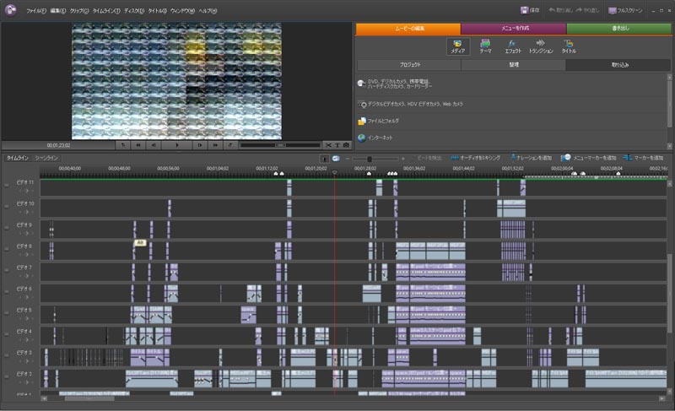The image size is (675, 411).
Task: Open the ファイル(F) menu
Action: pos(36,11)
